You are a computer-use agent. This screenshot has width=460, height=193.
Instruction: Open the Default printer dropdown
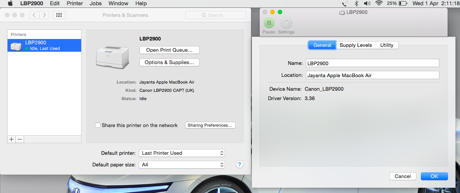tap(182, 153)
